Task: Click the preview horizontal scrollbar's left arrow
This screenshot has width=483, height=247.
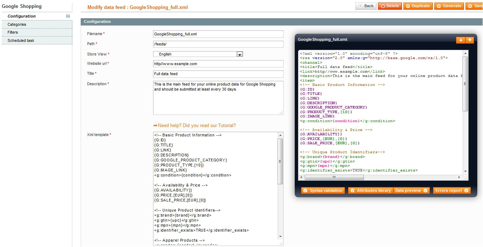Action: point(302,178)
